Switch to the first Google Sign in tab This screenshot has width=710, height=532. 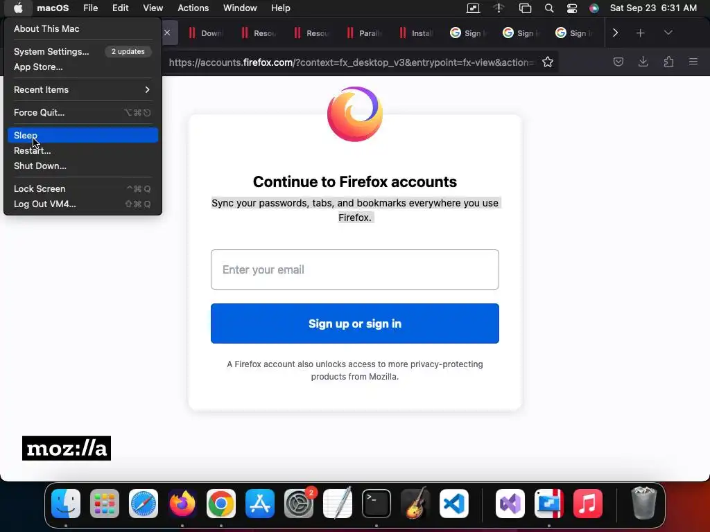[469, 33]
